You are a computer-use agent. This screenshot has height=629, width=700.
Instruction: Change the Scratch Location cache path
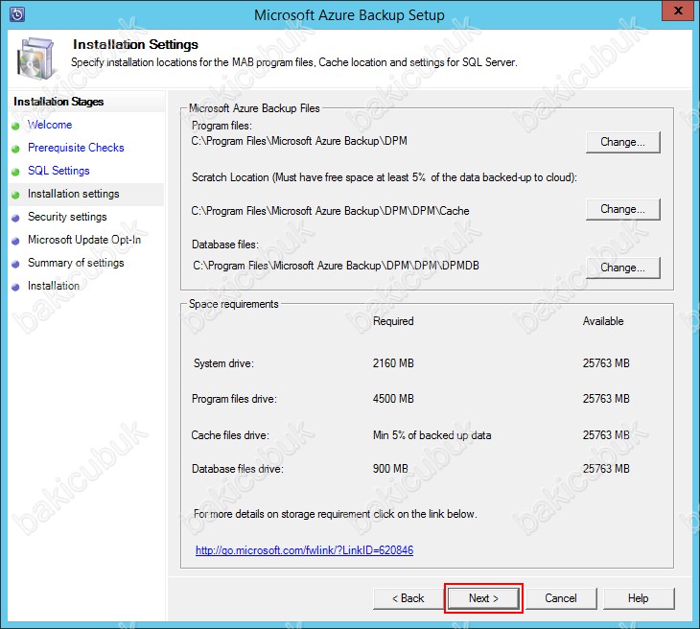[x=622, y=209]
